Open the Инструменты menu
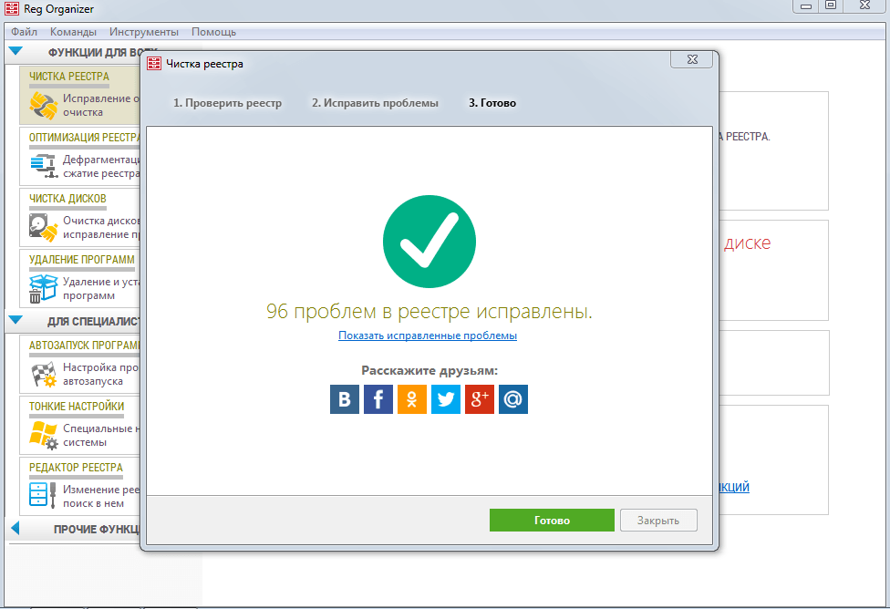This screenshot has width=890, height=609. click(x=144, y=32)
